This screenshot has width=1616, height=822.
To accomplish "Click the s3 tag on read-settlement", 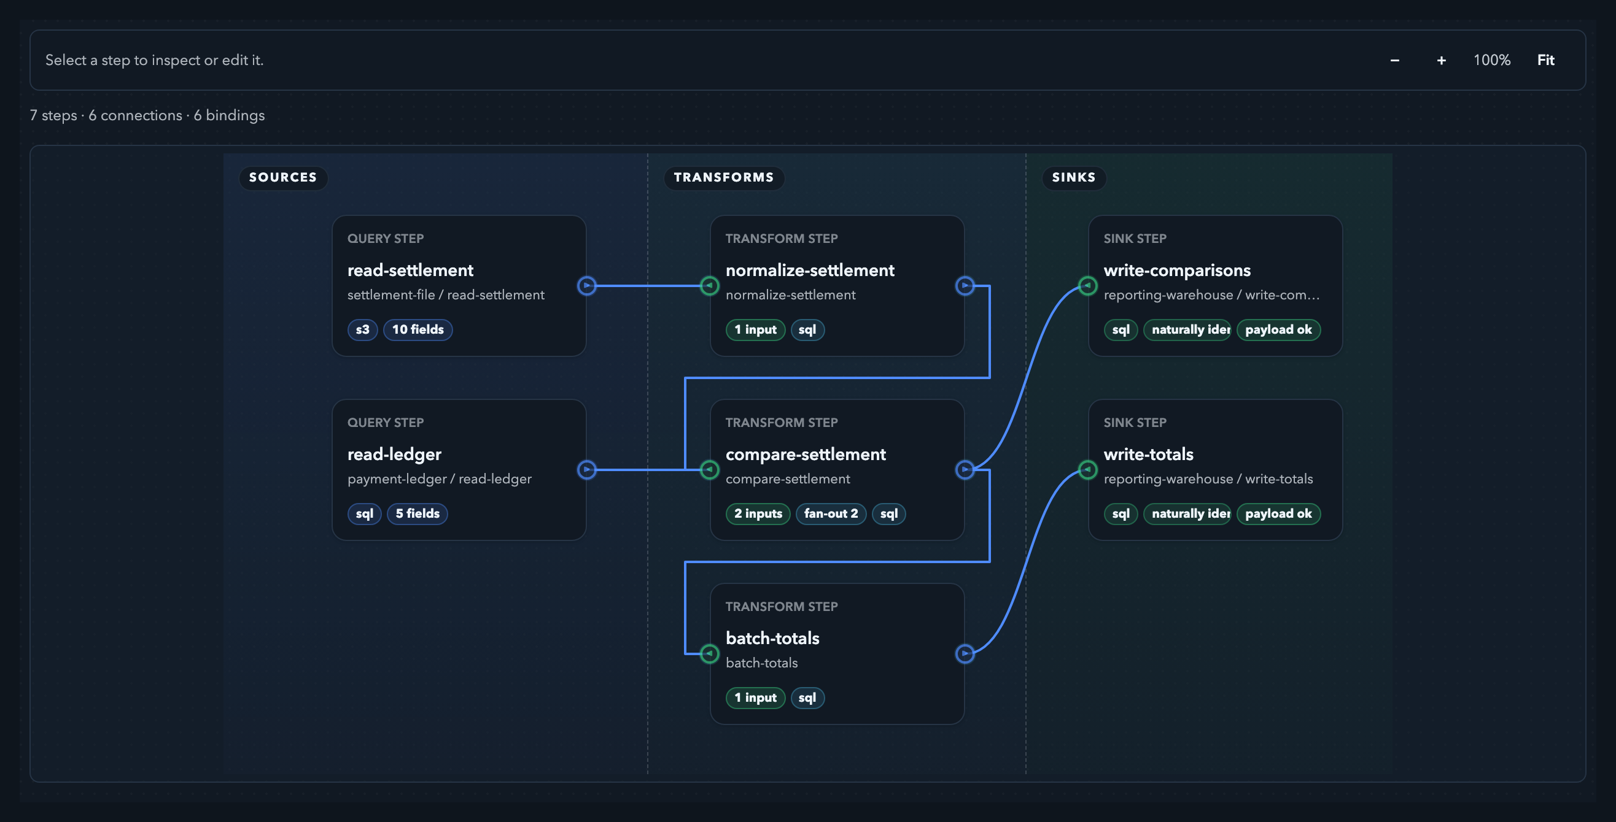I will coord(363,330).
